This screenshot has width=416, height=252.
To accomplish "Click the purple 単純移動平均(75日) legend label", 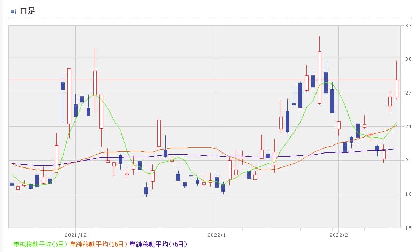I will (159, 244).
